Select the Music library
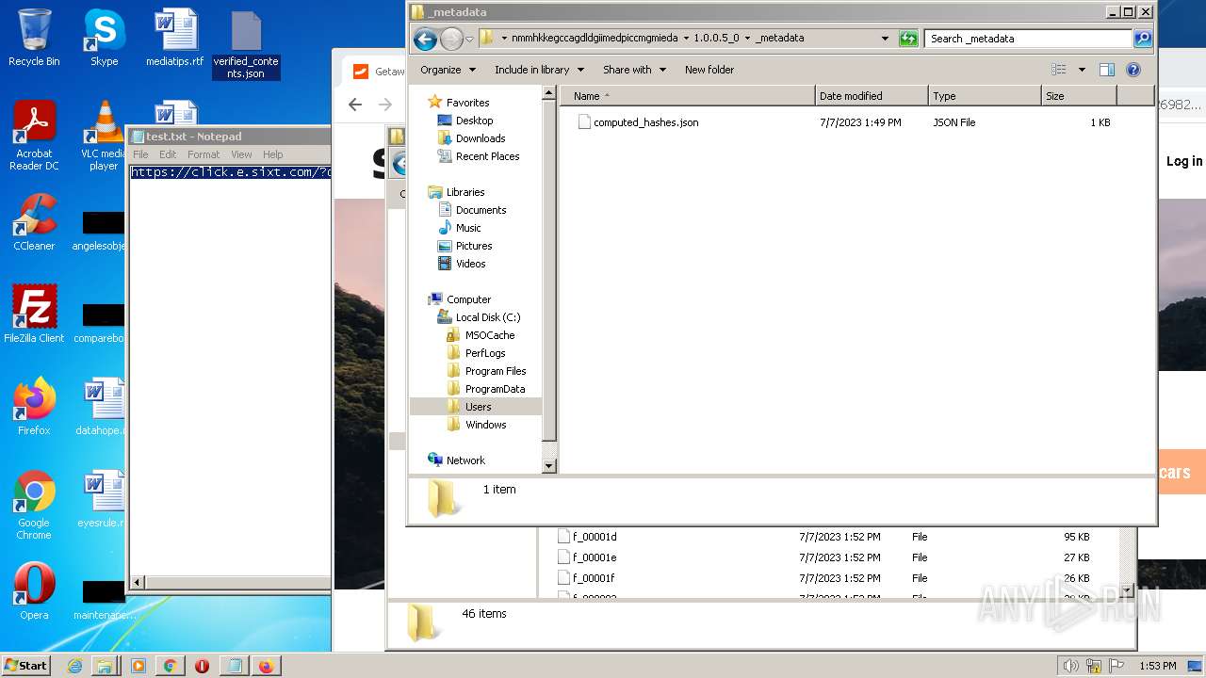The height and width of the screenshot is (678, 1206). coord(468,228)
